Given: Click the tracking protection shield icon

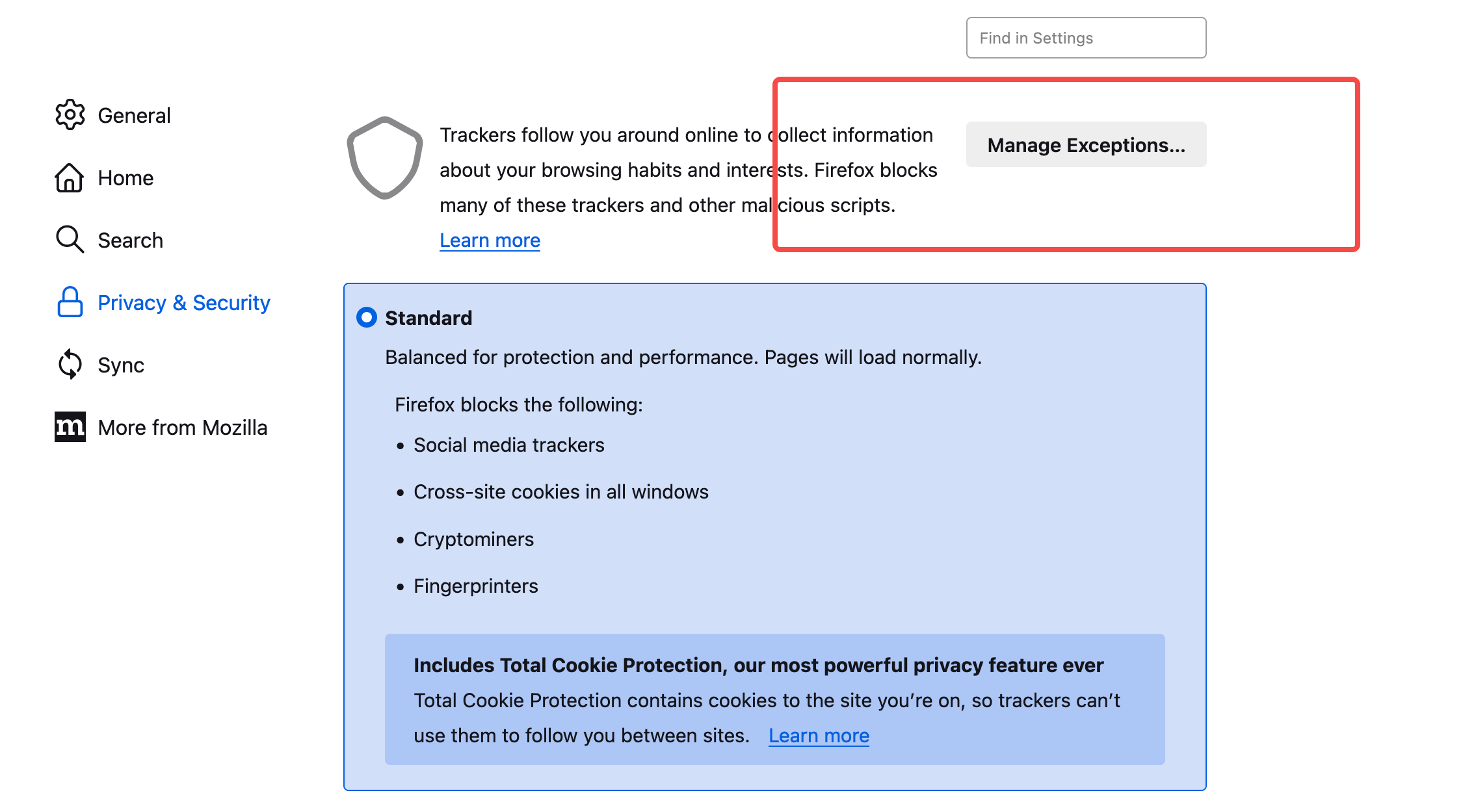Looking at the screenshot, I should (x=385, y=158).
